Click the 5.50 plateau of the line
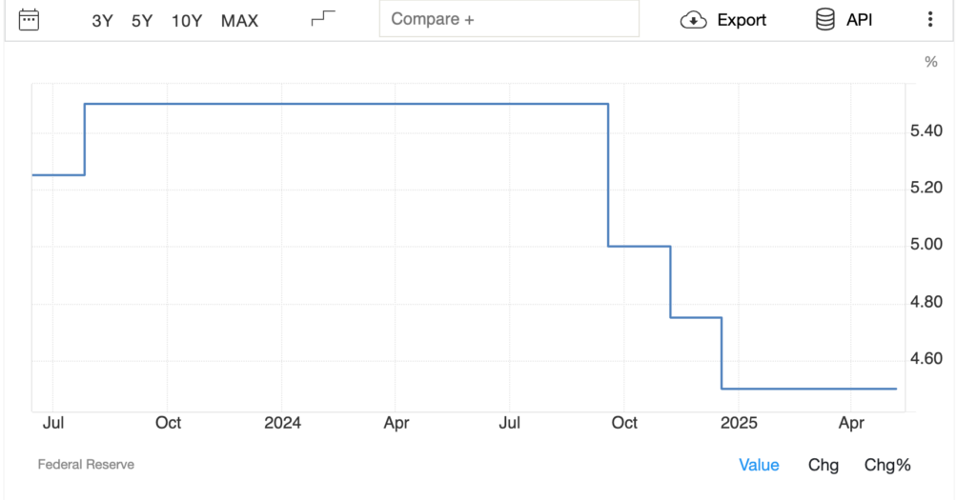Image resolution: width=976 pixels, height=500 pixels. (343, 104)
